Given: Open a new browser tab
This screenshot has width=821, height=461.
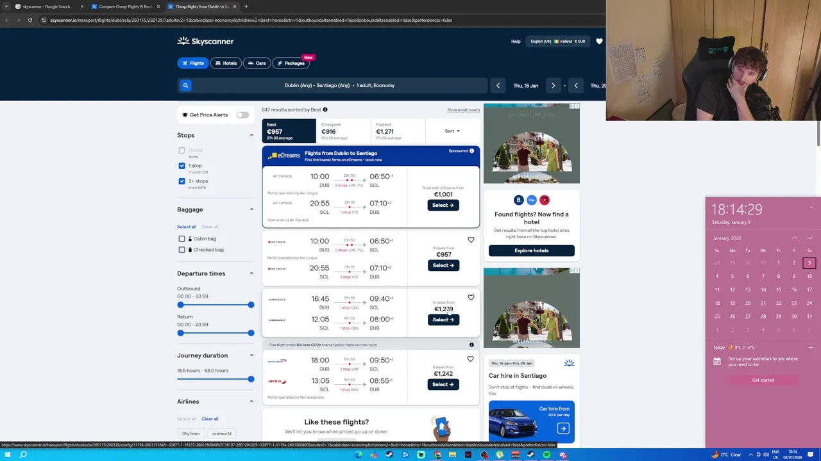Looking at the screenshot, I should (246, 6).
